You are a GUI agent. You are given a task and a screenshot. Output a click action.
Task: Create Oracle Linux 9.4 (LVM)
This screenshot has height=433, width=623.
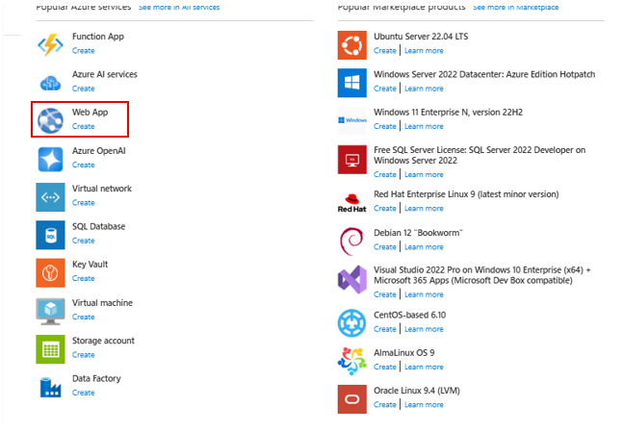[x=384, y=405]
